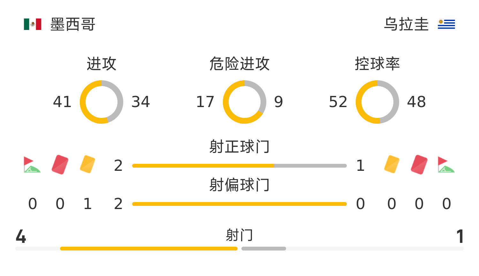Click the 进攻 donut chart
479x276 pixels.
[102, 102]
